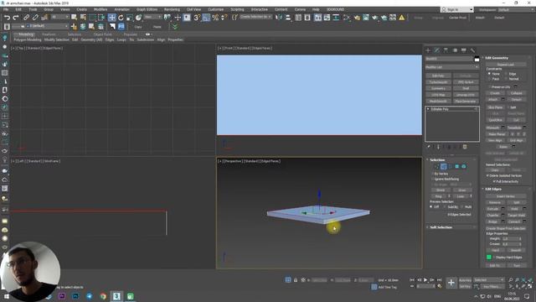Screen dimensions: 536x302
Task: Open the Create tab in command panel
Action: [x=428, y=50]
